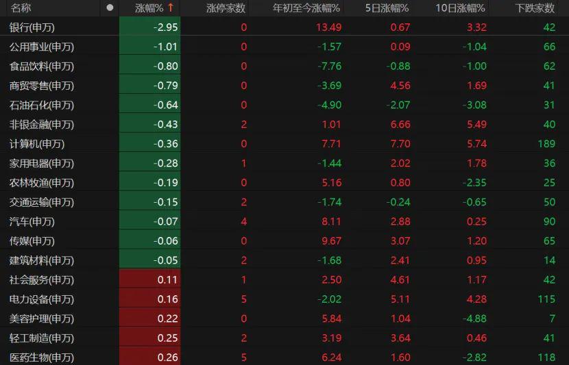The width and height of the screenshot is (569, 365).
Task: Select the 非银金融(申万) row
Action: click(x=41, y=125)
